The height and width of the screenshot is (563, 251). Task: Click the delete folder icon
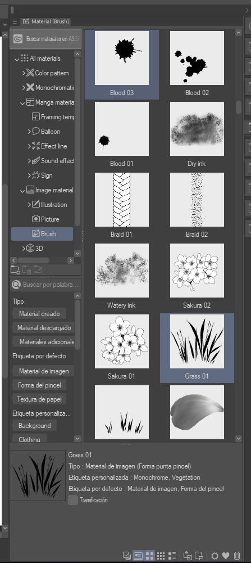(26, 269)
